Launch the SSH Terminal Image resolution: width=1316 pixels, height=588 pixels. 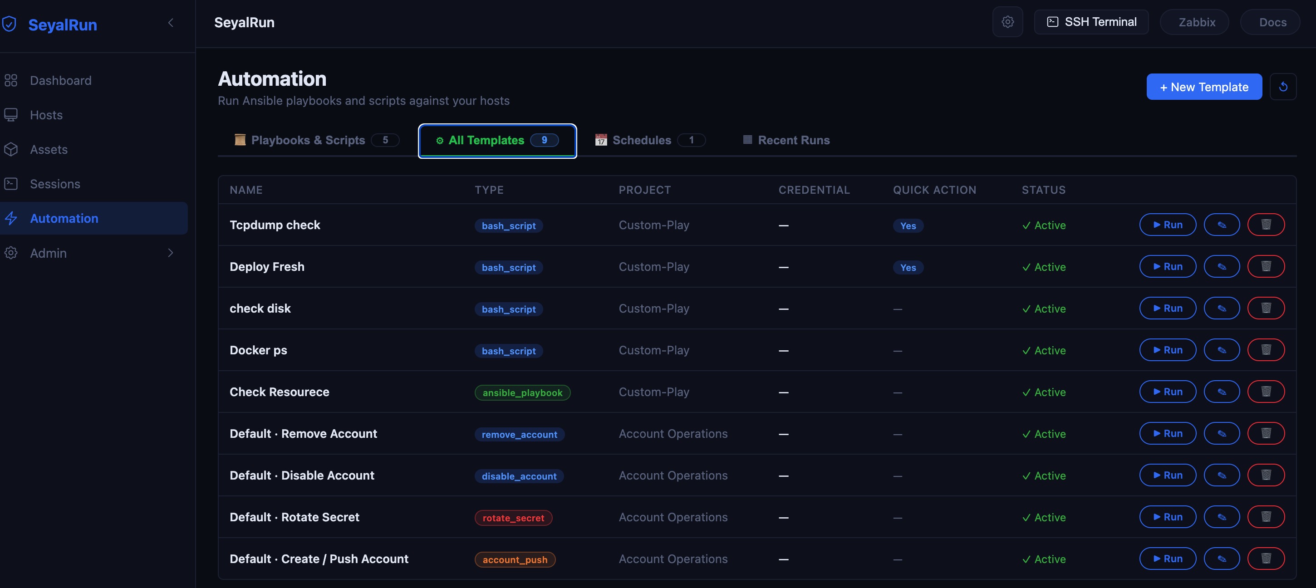[1091, 22]
